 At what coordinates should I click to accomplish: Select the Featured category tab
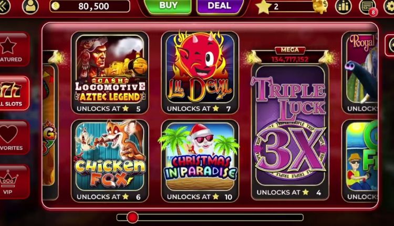tap(14, 49)
